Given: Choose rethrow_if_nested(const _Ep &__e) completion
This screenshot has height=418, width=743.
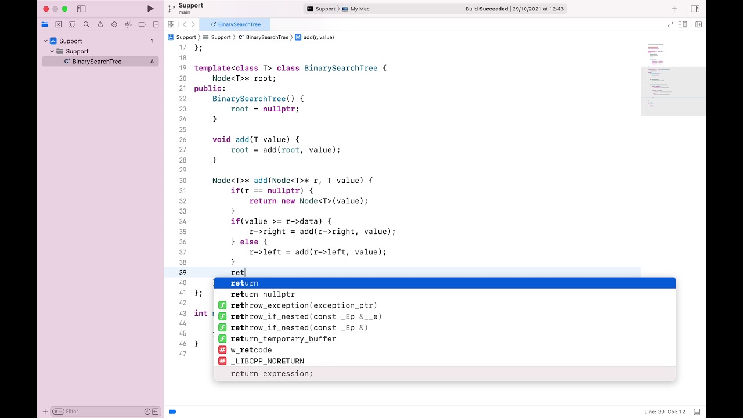Looking at the screenshot, I should [445, 316].
